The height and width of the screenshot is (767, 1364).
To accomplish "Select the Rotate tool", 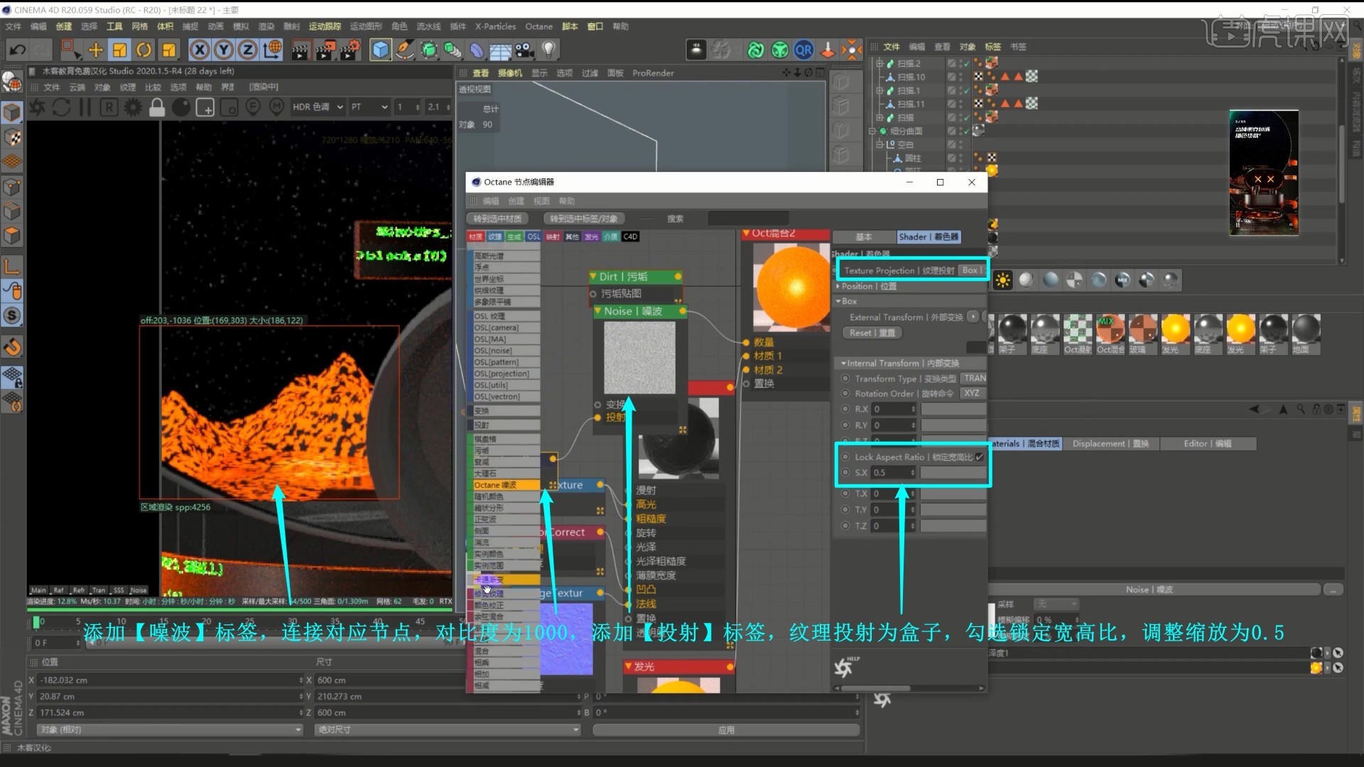I will pos(144,50).
